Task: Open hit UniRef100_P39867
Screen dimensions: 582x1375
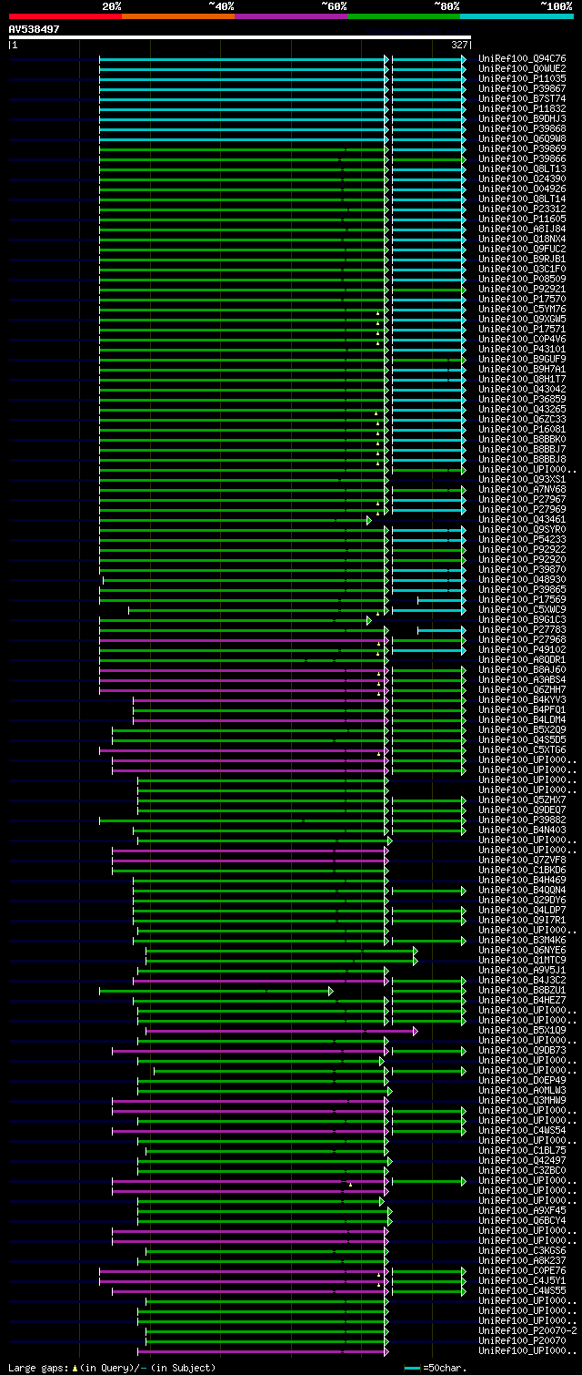Action: (x=522, y=88)
